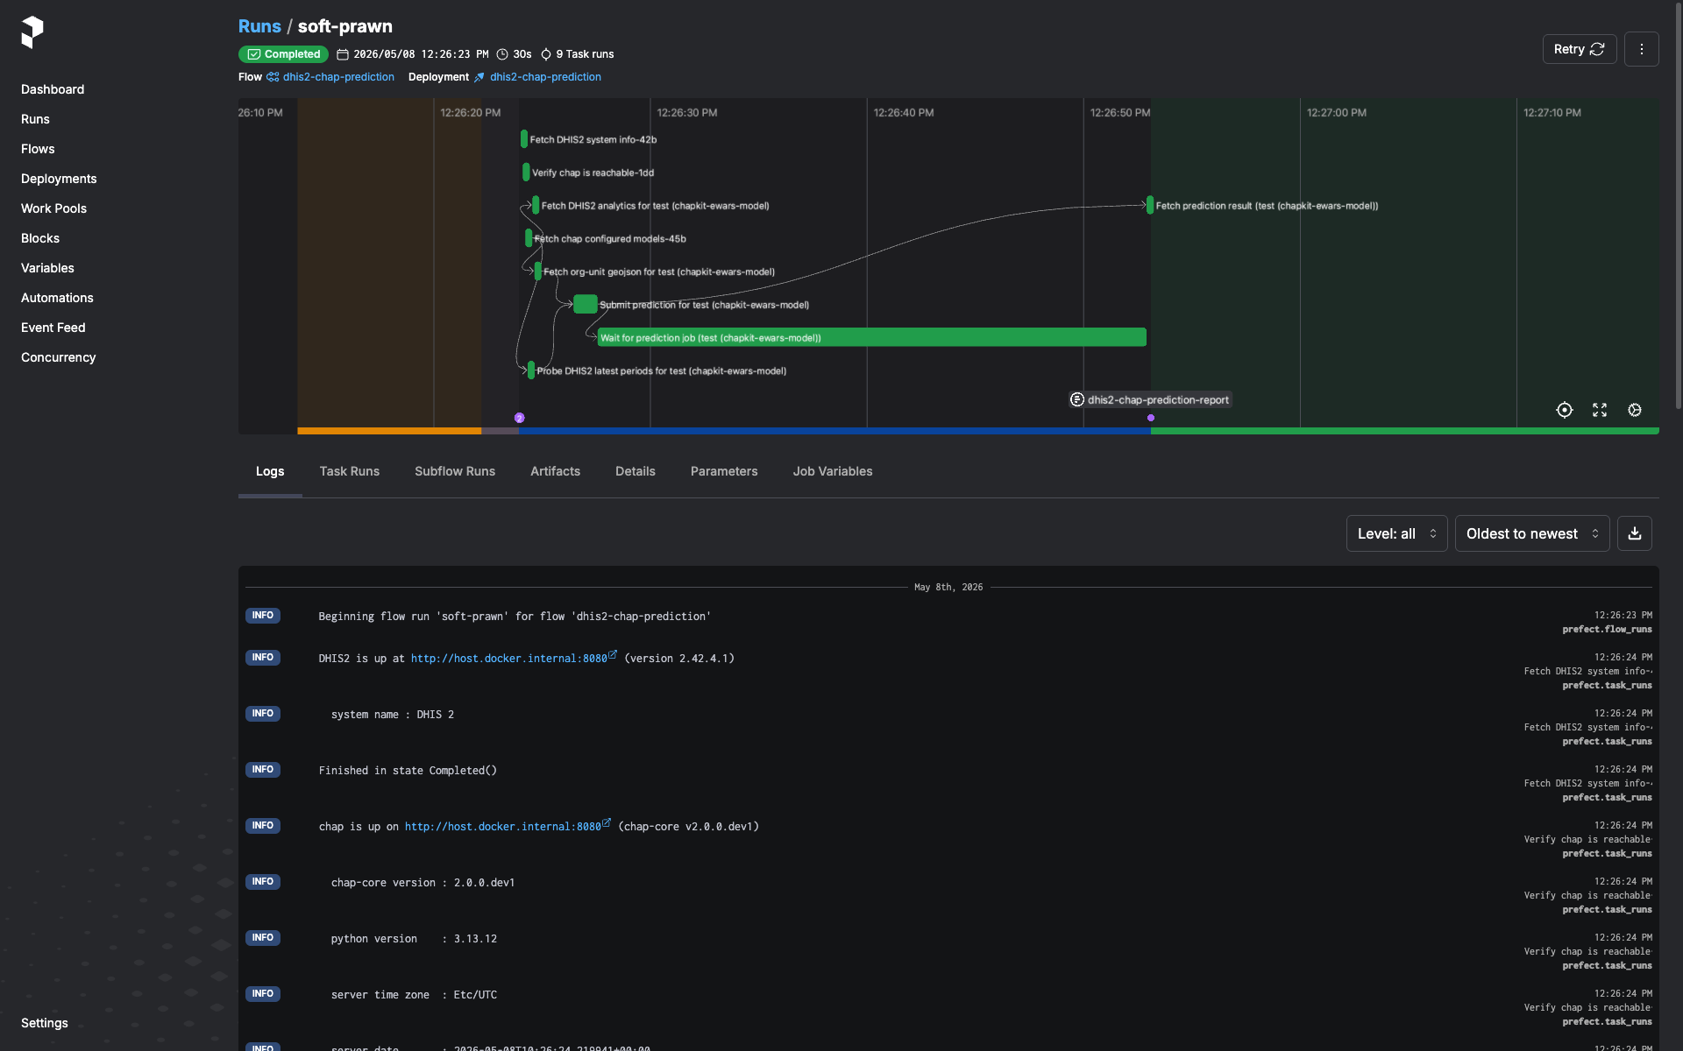Open the Job Variables tab

833,471
